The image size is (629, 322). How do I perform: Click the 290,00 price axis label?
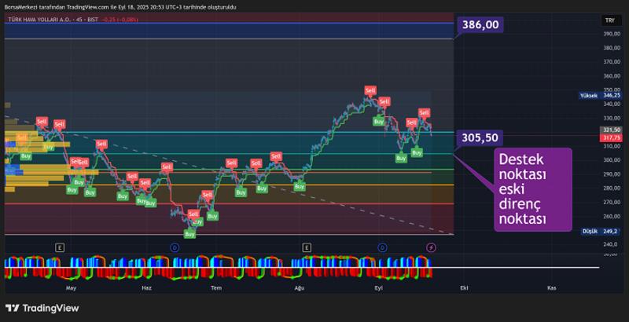(x=612, y=174)
